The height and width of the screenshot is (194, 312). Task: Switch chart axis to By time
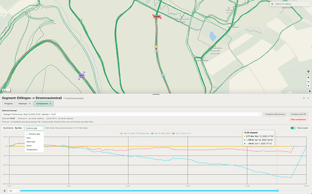coord(19,128)
